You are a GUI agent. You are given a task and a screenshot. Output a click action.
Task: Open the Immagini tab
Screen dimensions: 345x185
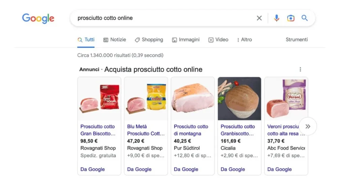(186, 40)
